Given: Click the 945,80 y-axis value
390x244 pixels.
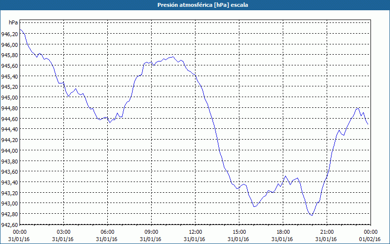Looking at the screenshot, I should click(x=9, y=55).
